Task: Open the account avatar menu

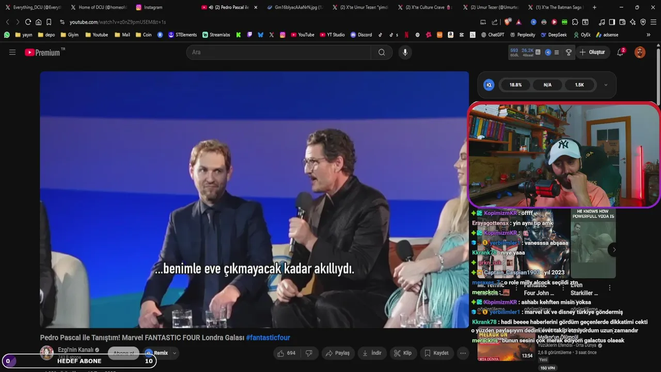Action: pos(640,52)
